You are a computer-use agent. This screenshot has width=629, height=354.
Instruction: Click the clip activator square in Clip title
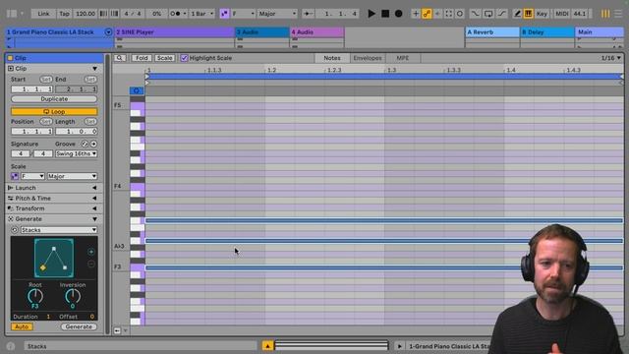coord(11,58)
